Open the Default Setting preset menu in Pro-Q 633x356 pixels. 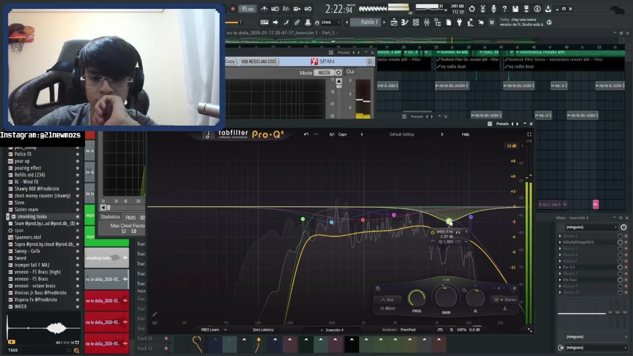(402, 134)
